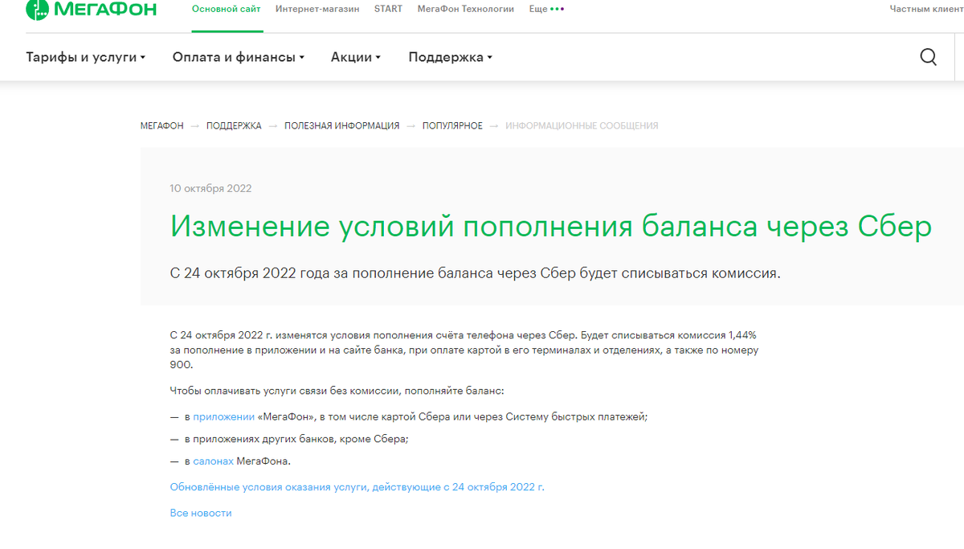Click ПОЛЕЗНАЯ ИНФОРМАЦИЯ breadcrumb

pyautogui.click(x=341, y=126)
